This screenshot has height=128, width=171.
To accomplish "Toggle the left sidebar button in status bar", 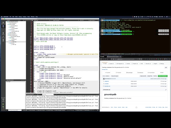I will click(x=6, y=110).
